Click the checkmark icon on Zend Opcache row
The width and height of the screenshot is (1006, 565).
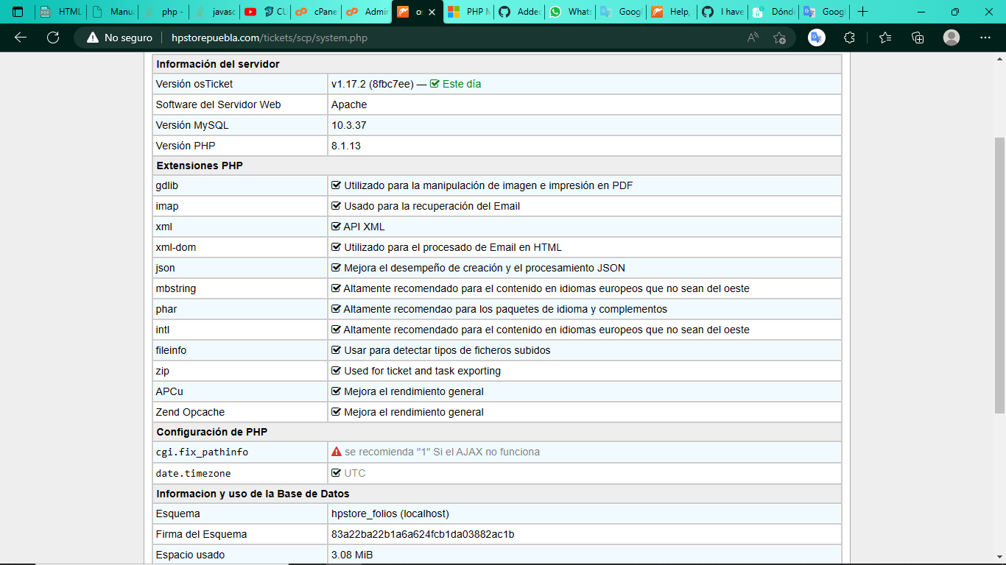pyautogui.click(x=337, y=412)
